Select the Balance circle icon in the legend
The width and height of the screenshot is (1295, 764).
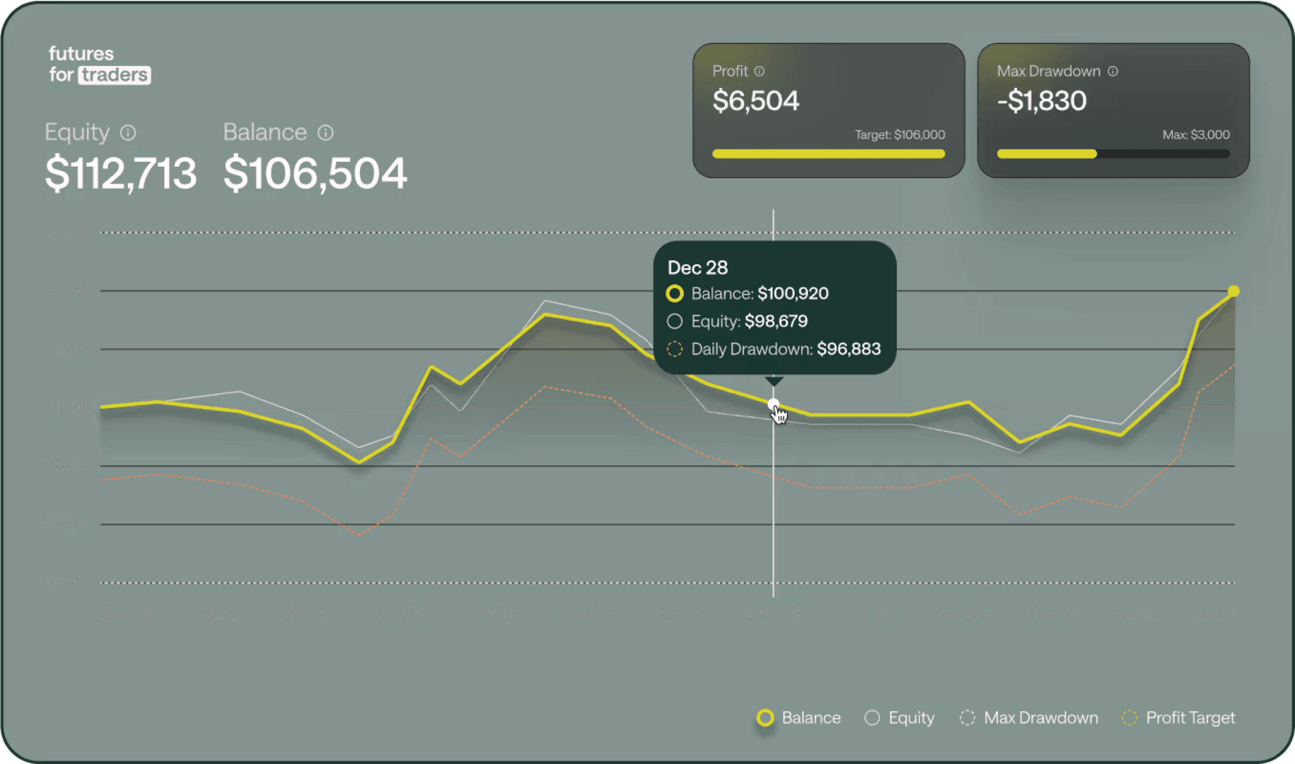pos(765,718)
